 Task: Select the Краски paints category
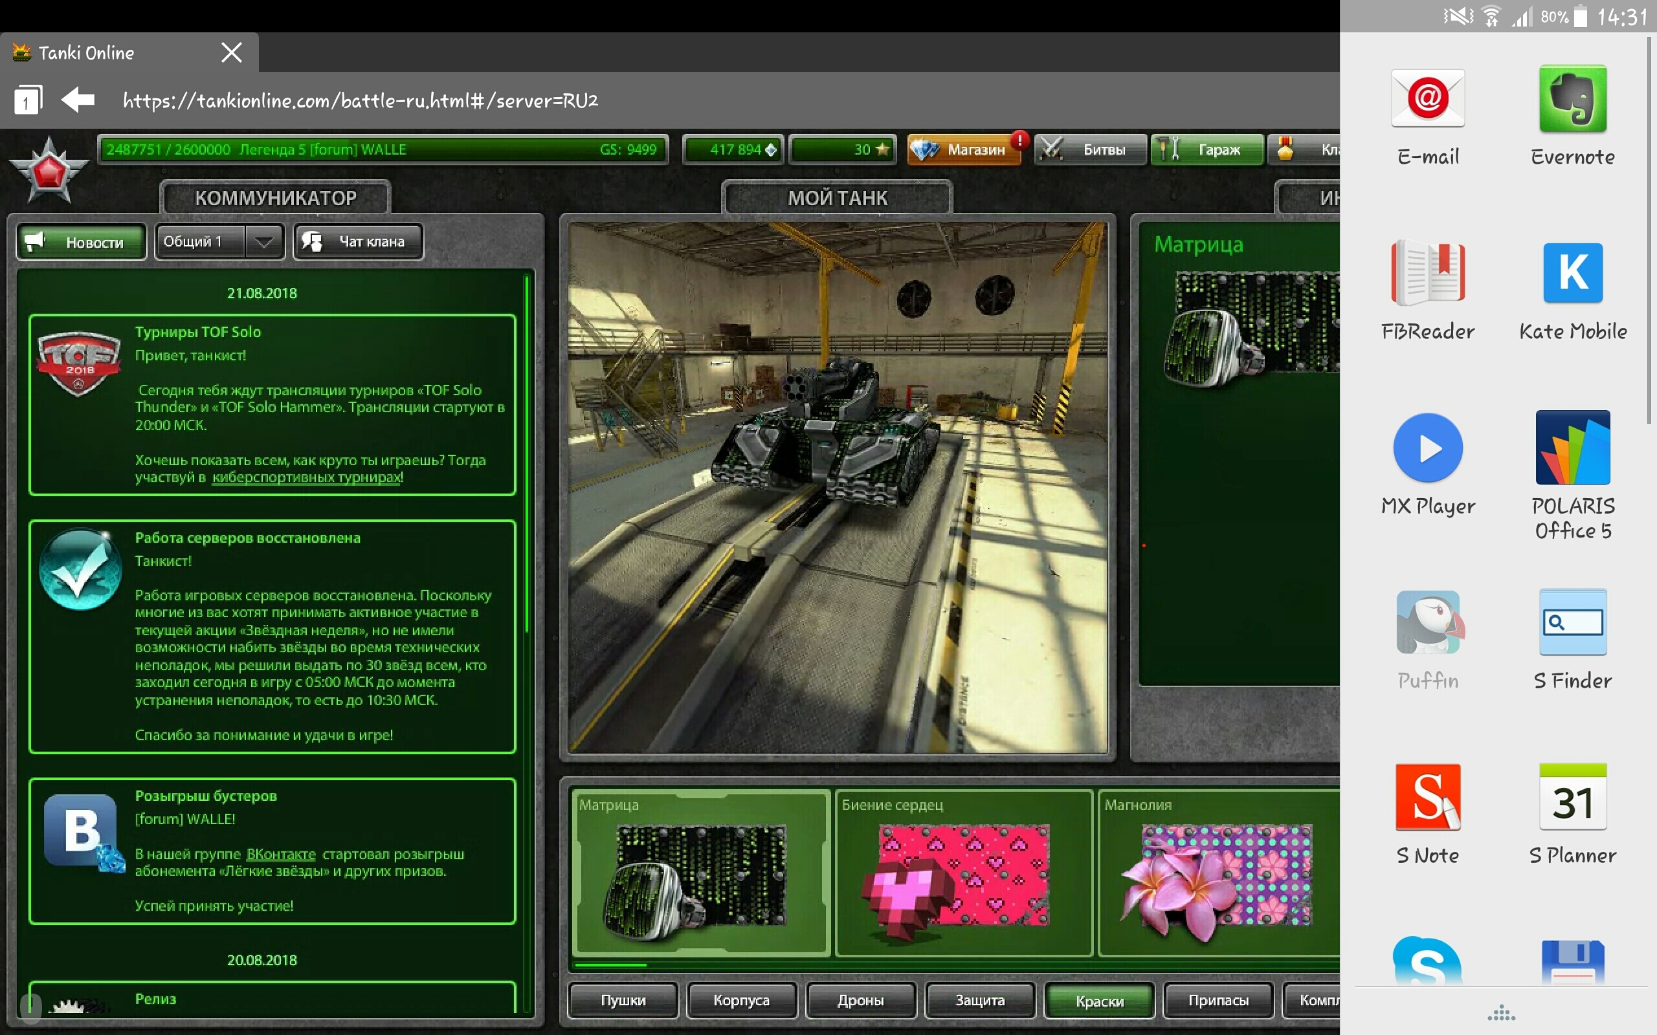[1100, 1000]
